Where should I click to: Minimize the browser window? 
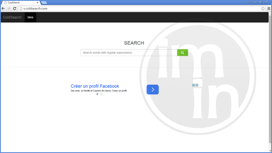click(255, 2)
